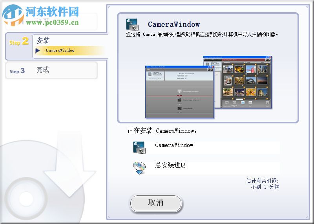This screenshot has height=224, width=314.
Task: Click the Canon camera description sentence
Action: (202, 34)
